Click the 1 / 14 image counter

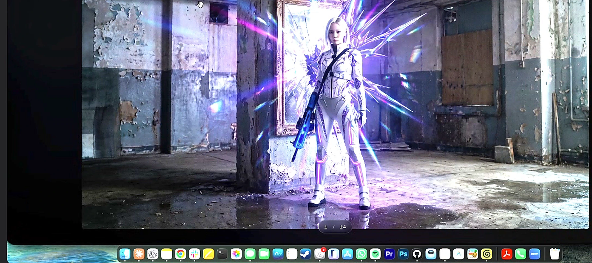click(335, 227)
